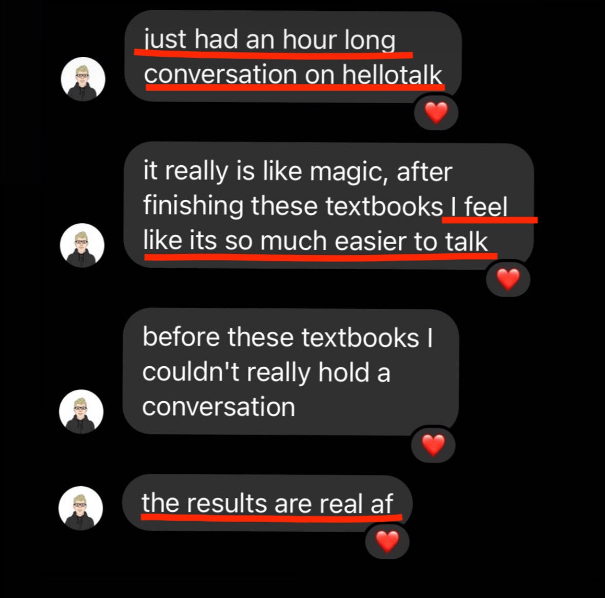The height and width of the screenshot is (598, 605).
Task: Tap heart reaction under 'hold a conversation' message
Action: coord(433,445)
